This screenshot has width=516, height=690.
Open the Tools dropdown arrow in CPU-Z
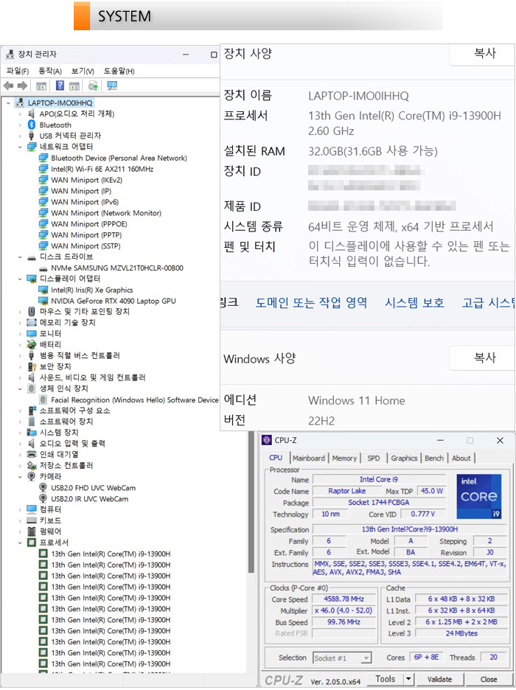point(408,679)
